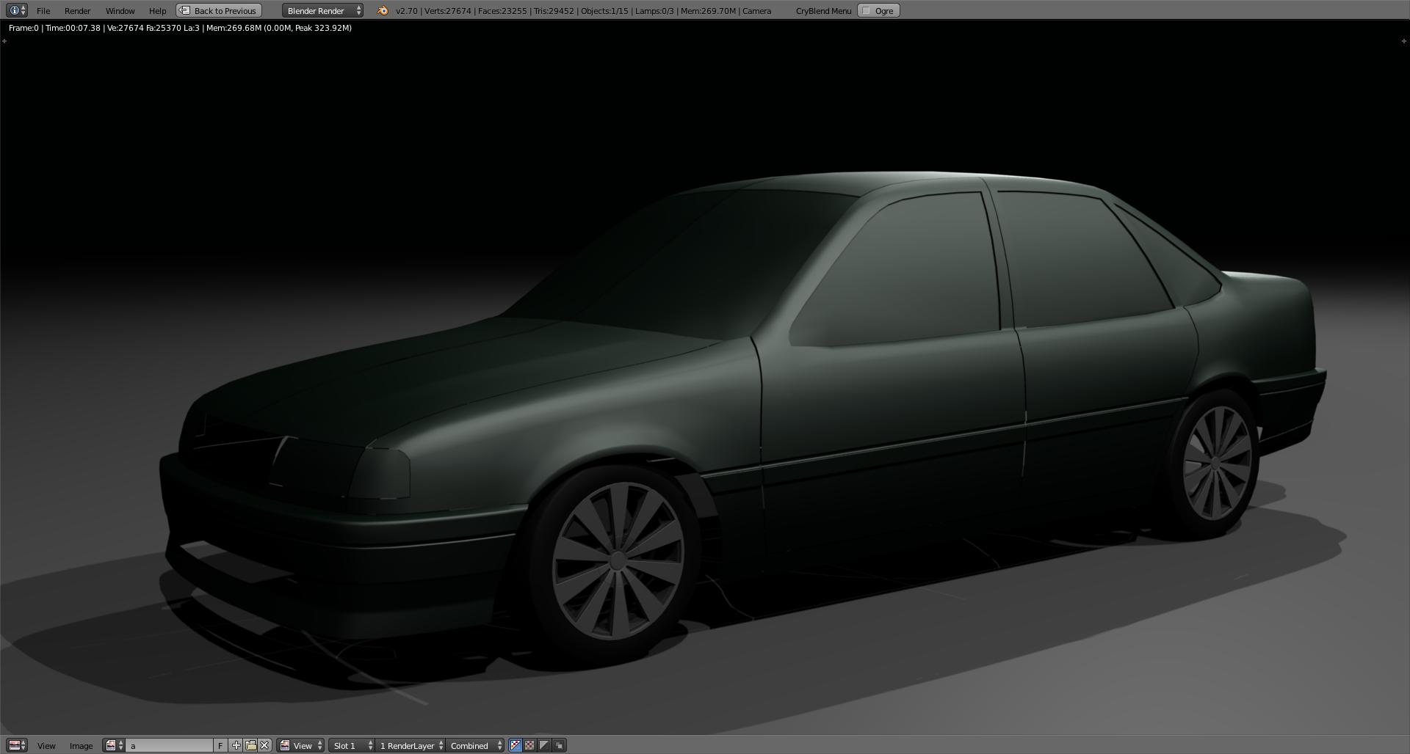Click the render stats text line
The width and height of the screenshot is (1410, 754).
coord(180,28)
